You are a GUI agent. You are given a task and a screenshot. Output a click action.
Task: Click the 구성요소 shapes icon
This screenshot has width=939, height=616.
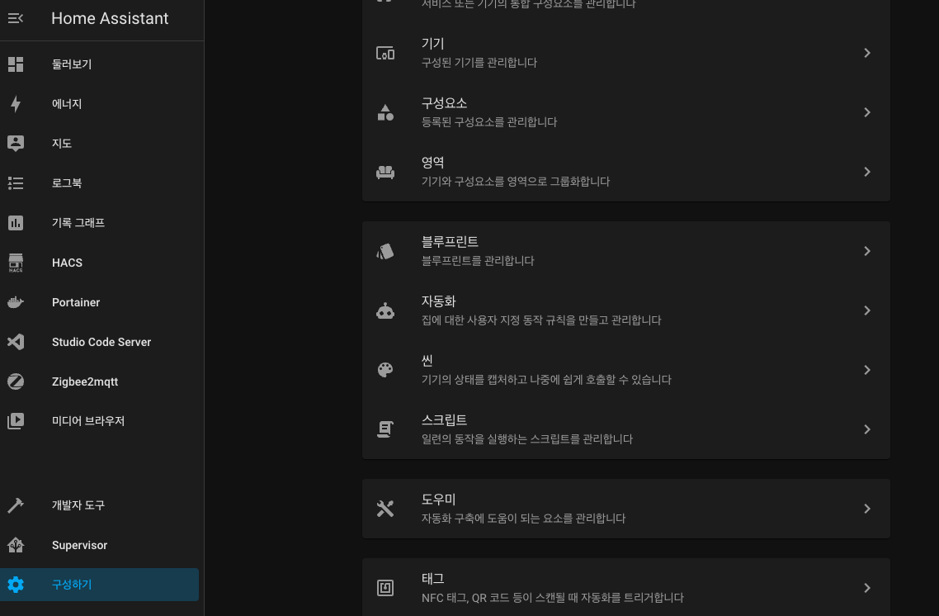pyautogui.click(x=385, y=112)
